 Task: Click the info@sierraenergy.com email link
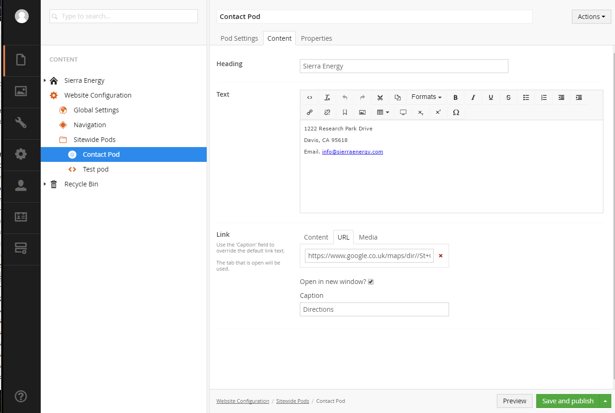pos(352,152)
